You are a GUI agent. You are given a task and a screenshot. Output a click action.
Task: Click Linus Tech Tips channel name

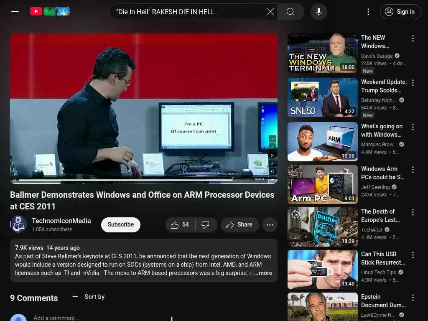click(x=378, y=272)
